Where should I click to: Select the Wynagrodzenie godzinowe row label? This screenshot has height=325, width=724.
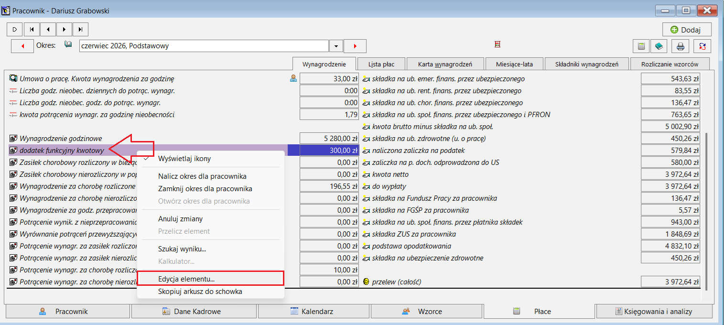click(61, 139)
